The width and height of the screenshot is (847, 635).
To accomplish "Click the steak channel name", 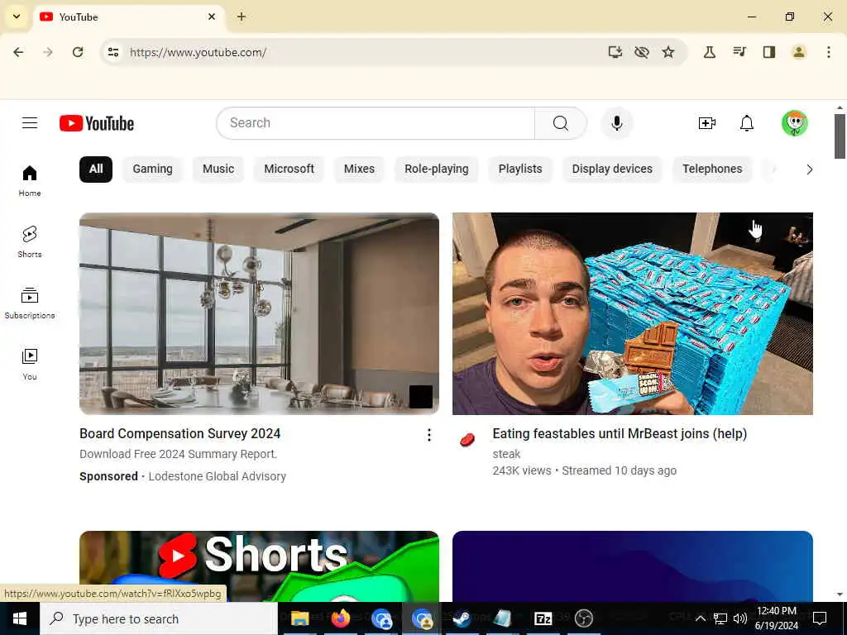I will pos(506,454).
